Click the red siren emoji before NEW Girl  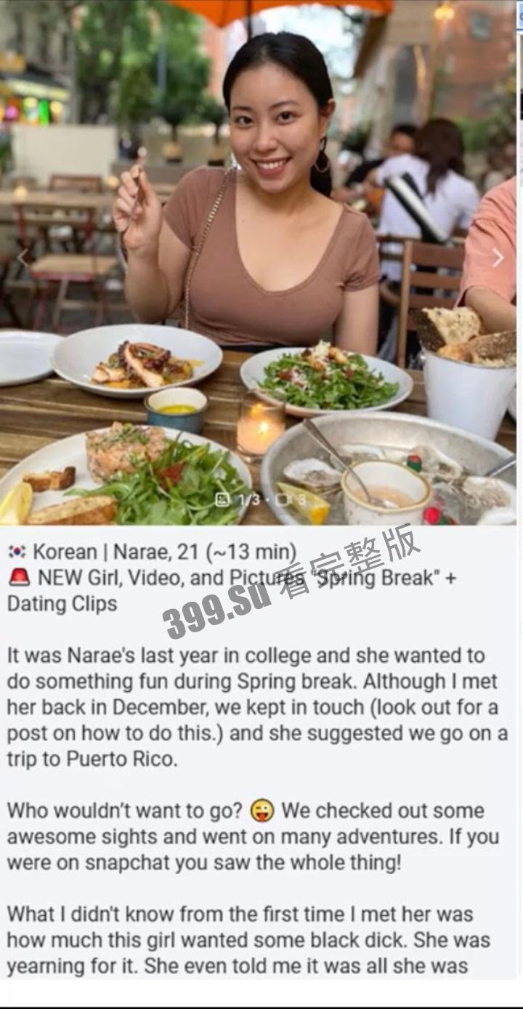(x=19, y=578)
